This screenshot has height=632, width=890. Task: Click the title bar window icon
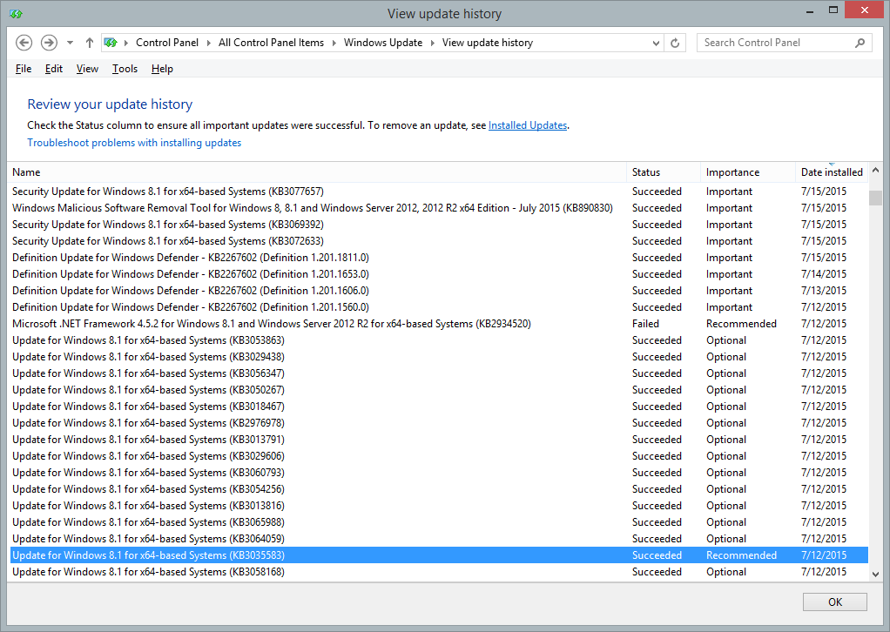click(16, 14)
